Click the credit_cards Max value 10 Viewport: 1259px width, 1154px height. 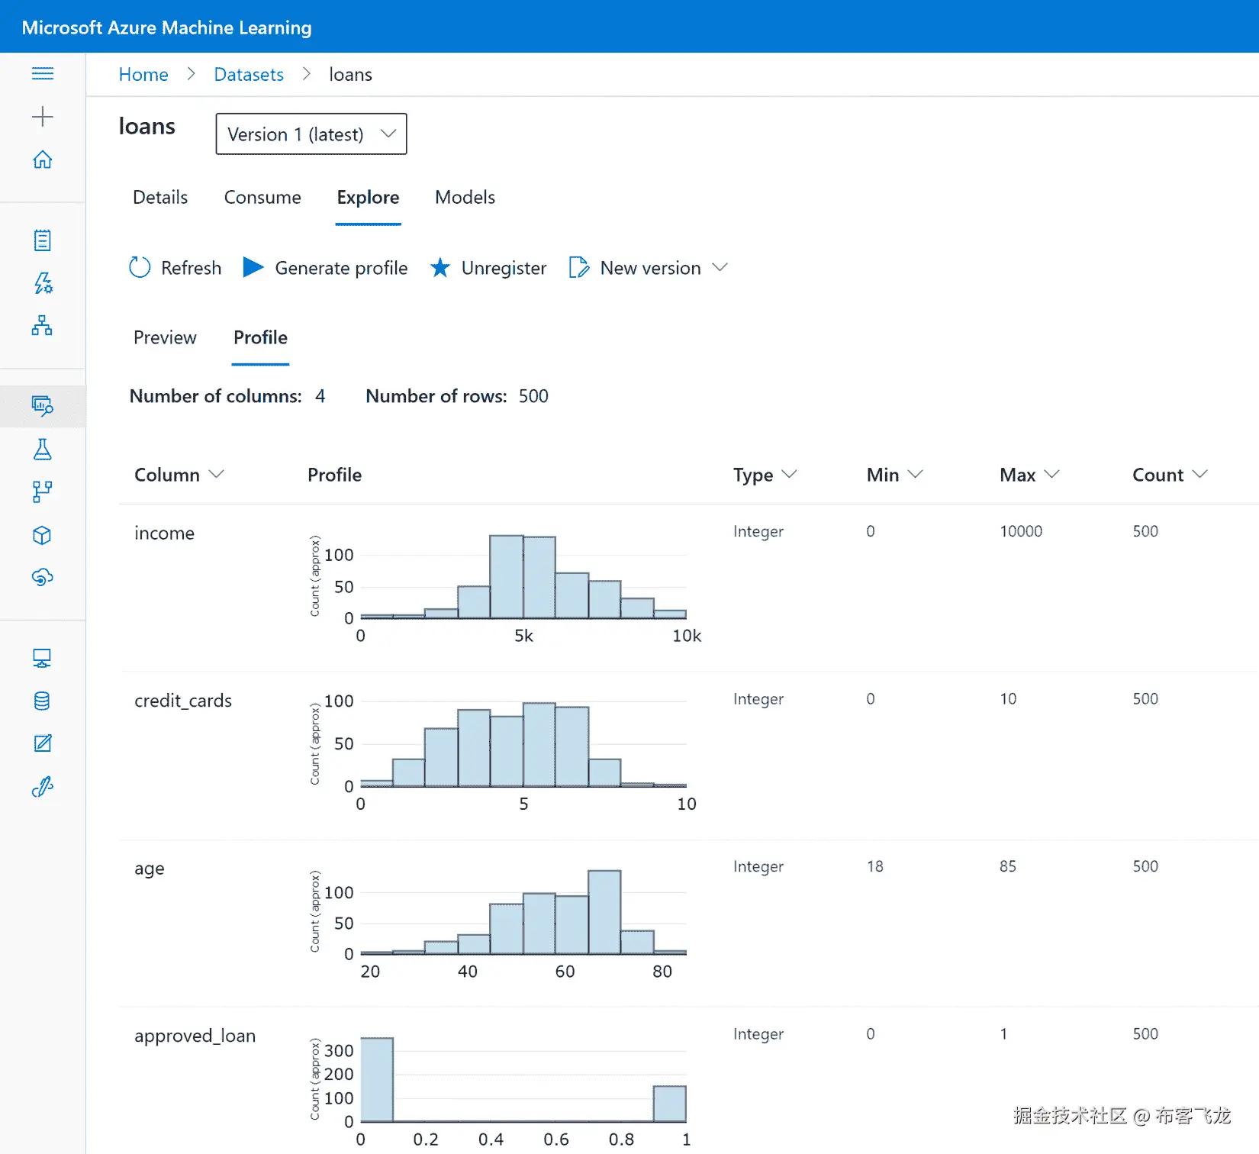(x=1008, y=699)
